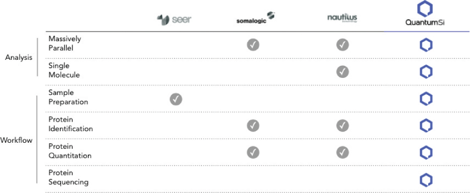Click Nautilus checkmark for Massively Parallel
Image resolution: width=470 pixels, height=193 pixels.
342,45
